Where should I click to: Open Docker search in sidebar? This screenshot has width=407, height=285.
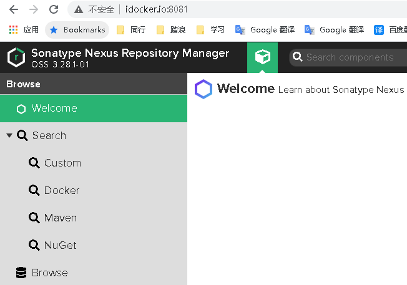tap(62, 191)
